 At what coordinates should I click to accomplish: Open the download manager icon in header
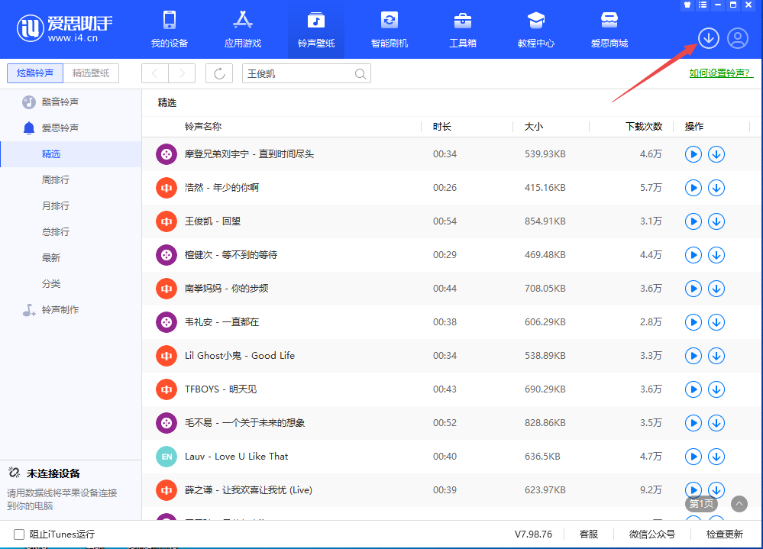point(709,38)
